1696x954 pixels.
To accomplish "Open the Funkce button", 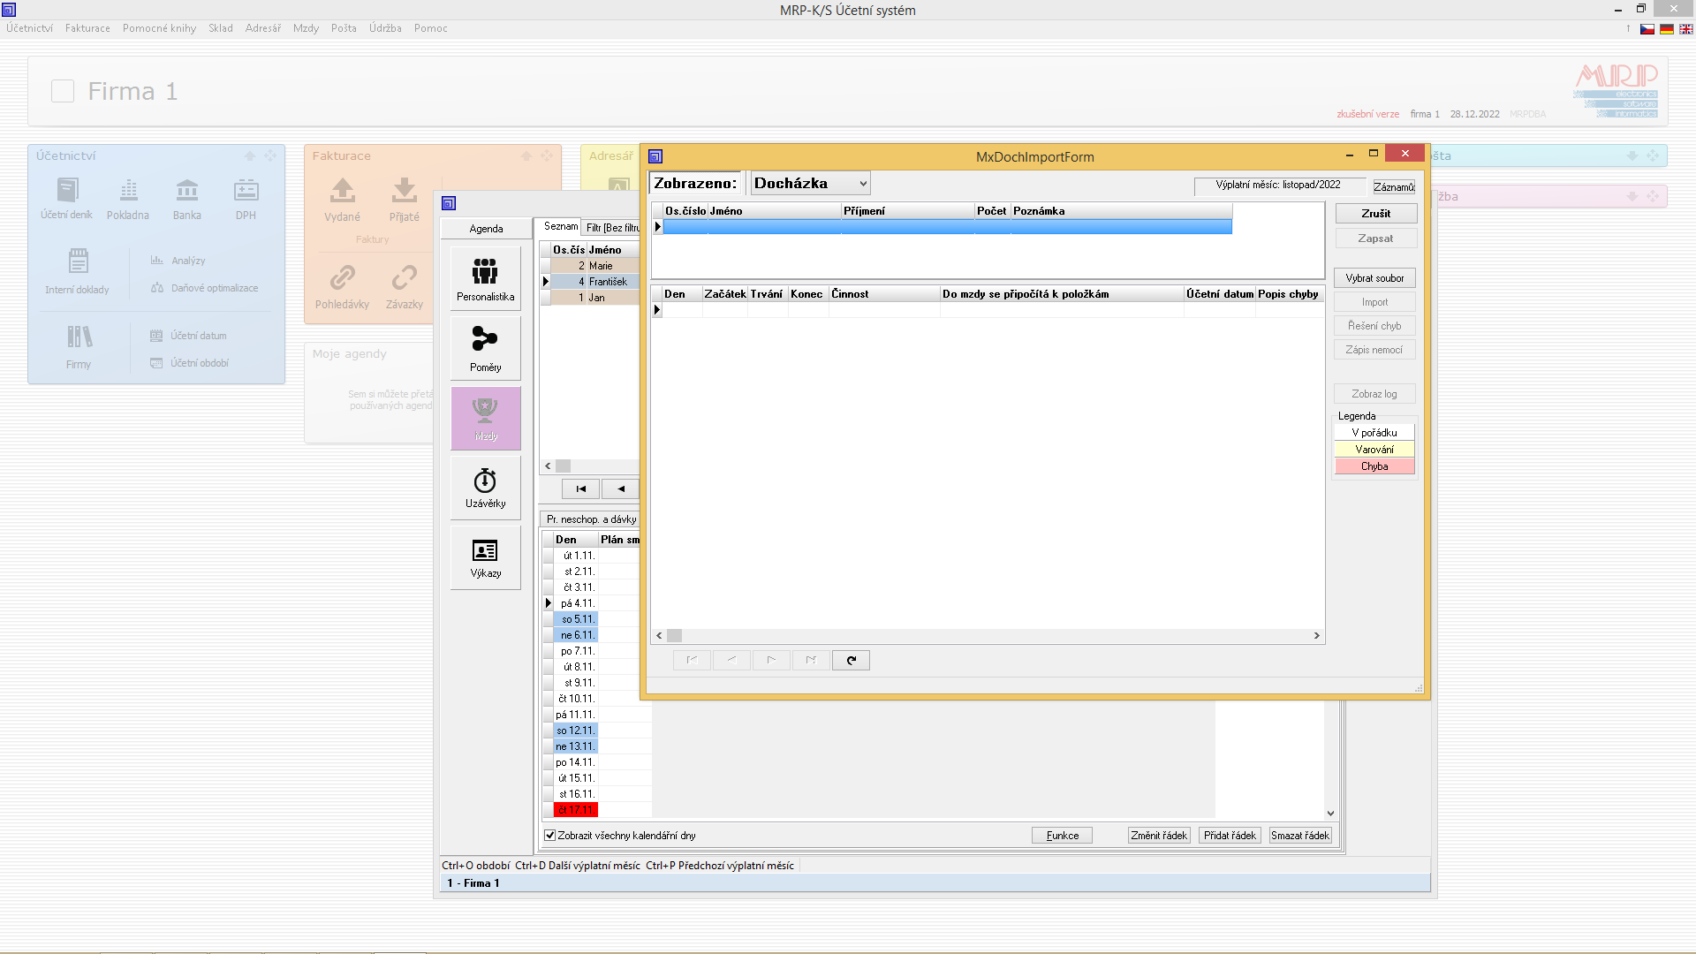I will click(1062, 836).
